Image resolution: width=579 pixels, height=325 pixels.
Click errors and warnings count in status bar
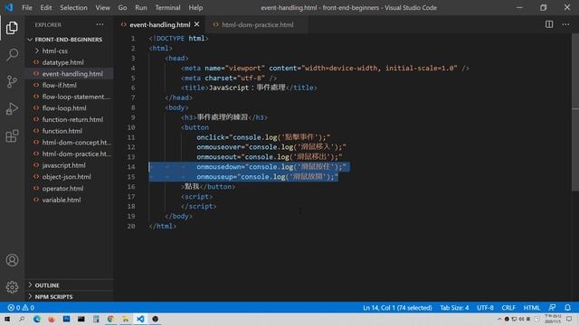click(x=21, y=307)
